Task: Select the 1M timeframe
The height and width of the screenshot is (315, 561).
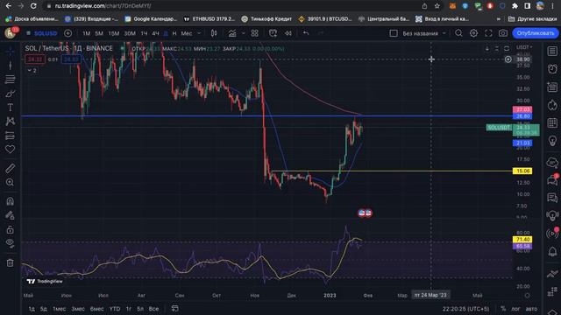Action: (x=86, y=33)
